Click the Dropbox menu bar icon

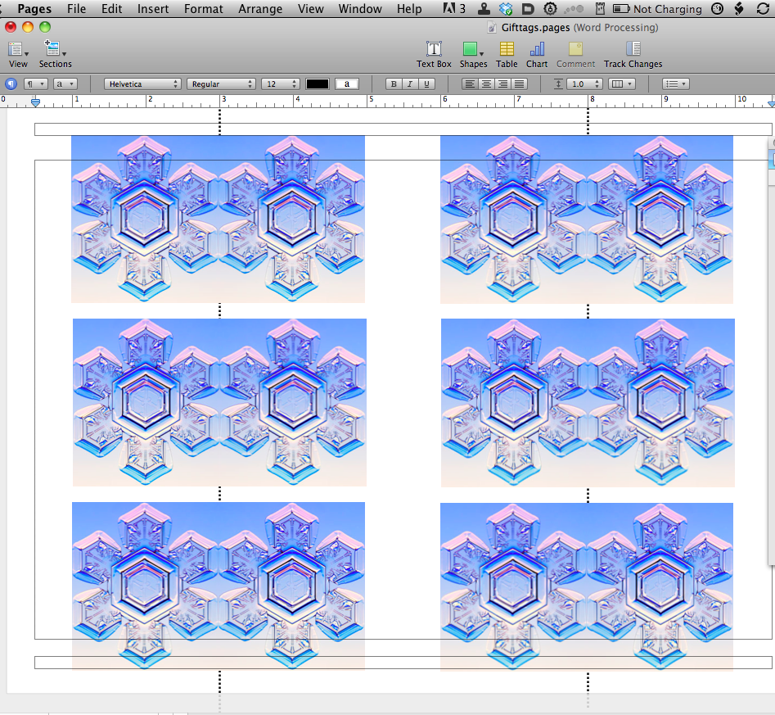[506, 9]
